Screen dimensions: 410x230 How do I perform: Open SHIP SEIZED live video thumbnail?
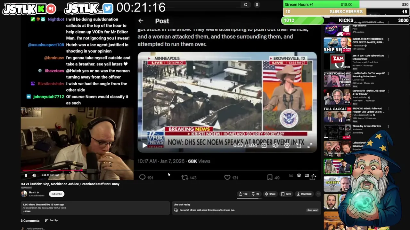click(x=337, y=45)
